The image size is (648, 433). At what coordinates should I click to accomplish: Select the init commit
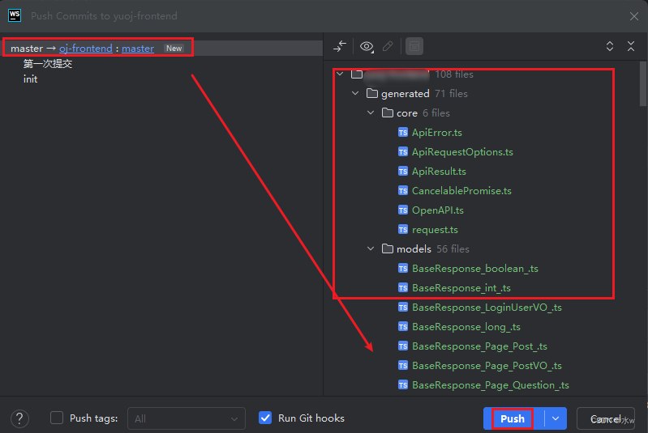[31, 79]
